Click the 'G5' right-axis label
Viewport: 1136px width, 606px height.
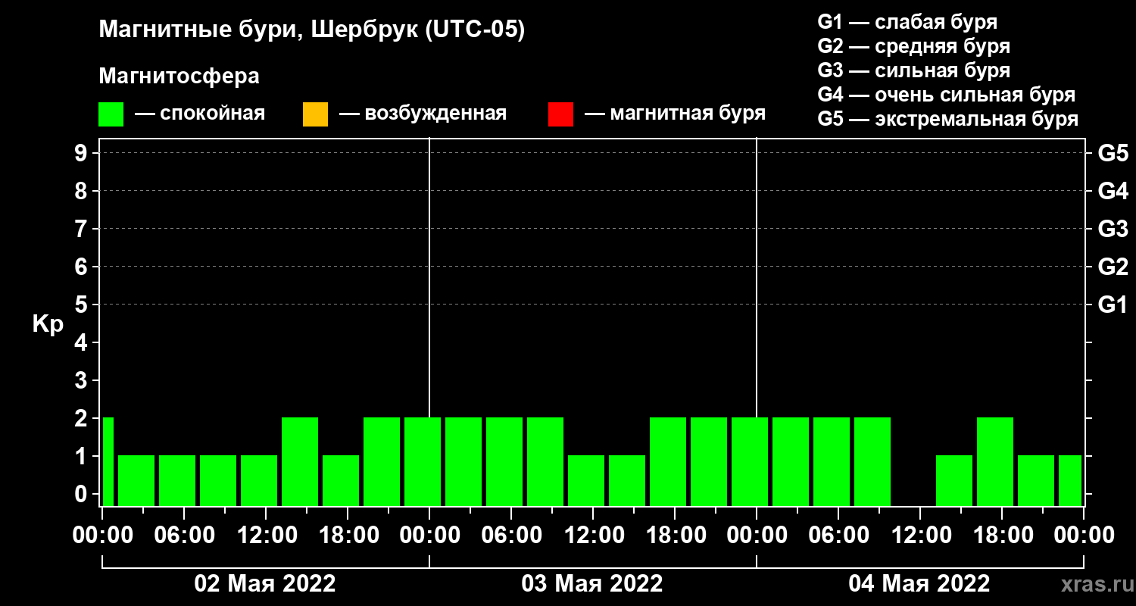(x=1113, y=153)
